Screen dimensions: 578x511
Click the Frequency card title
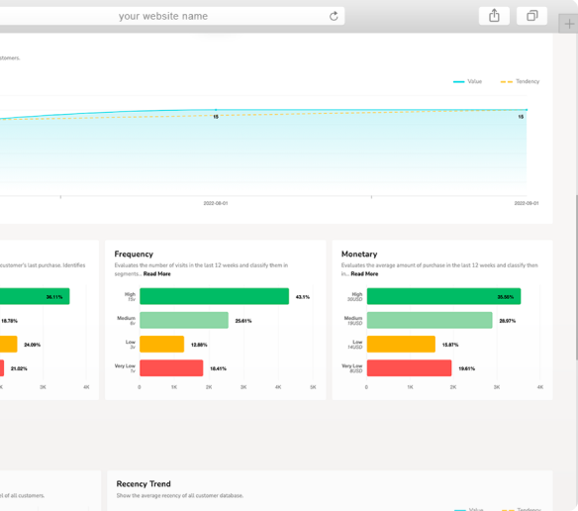point(134,255)
